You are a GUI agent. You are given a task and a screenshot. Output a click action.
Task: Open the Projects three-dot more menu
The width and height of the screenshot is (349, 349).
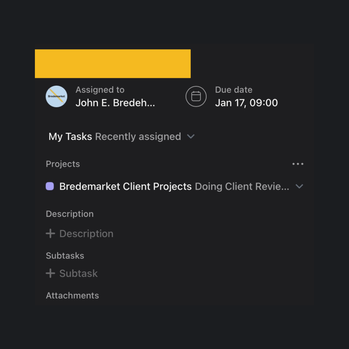pyautogui.click(x=298, y=164)
